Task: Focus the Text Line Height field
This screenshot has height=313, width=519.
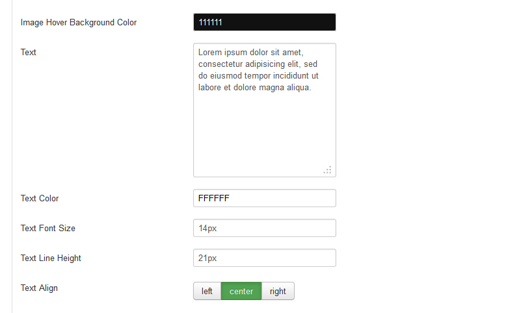Action: pos(265,258)
